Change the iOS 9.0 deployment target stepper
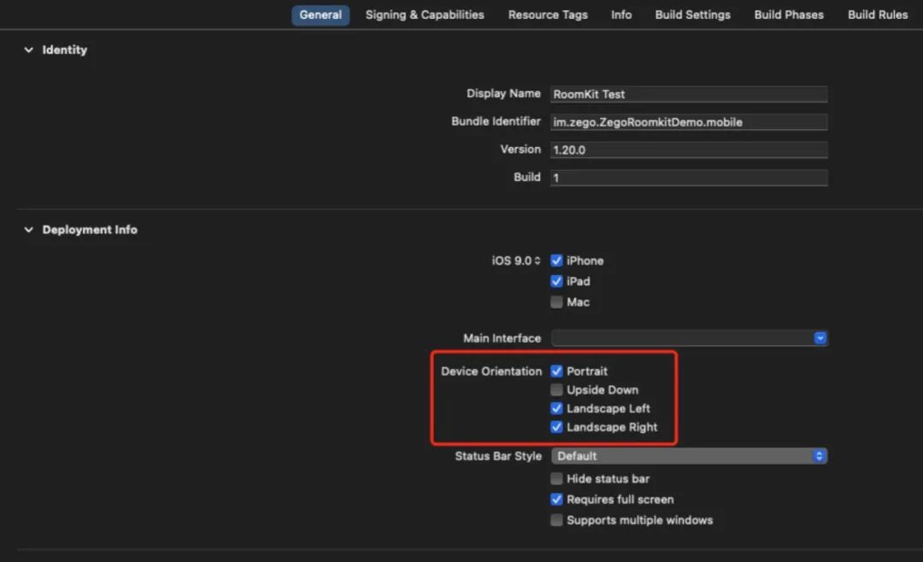This screenshot has width=923, height=562. pyautogui.click(x=538, y=261)
